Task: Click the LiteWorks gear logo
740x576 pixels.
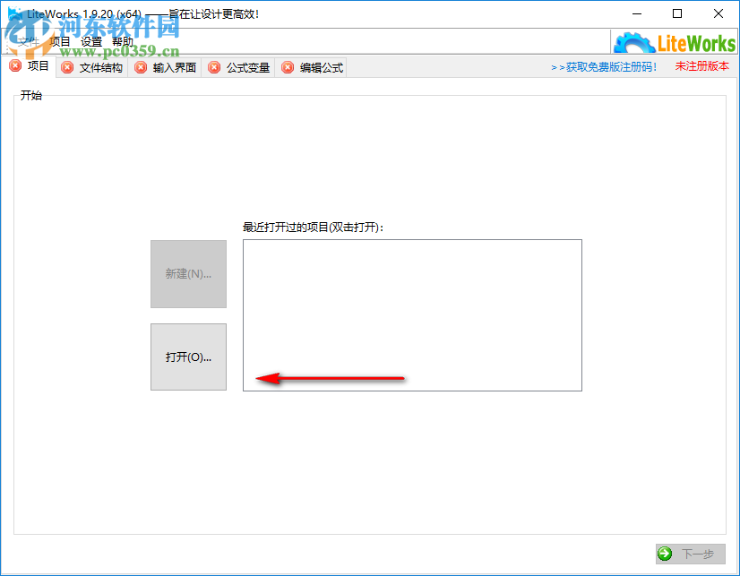Action: click(x=636, y=40)
